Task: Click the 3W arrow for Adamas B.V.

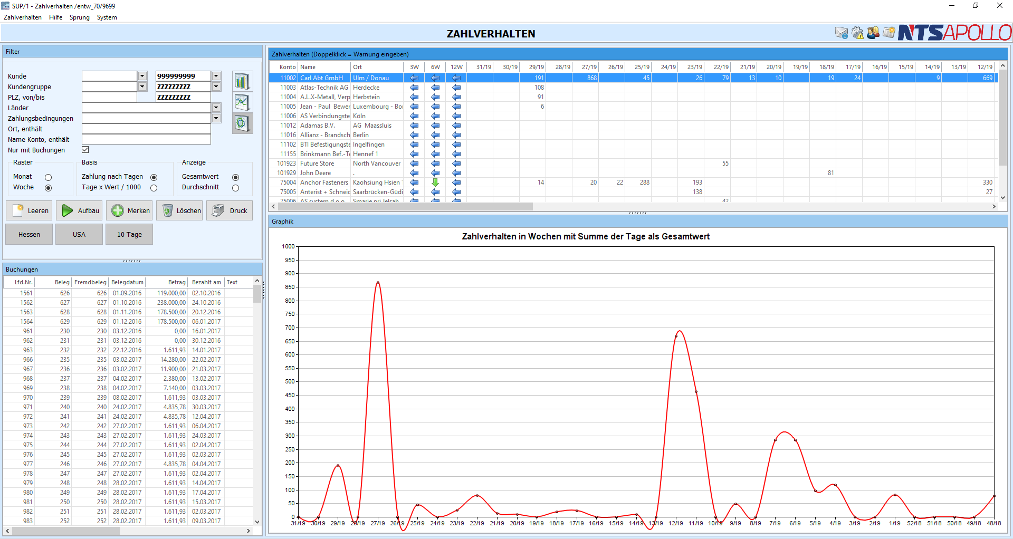Action: coord(414,126)
